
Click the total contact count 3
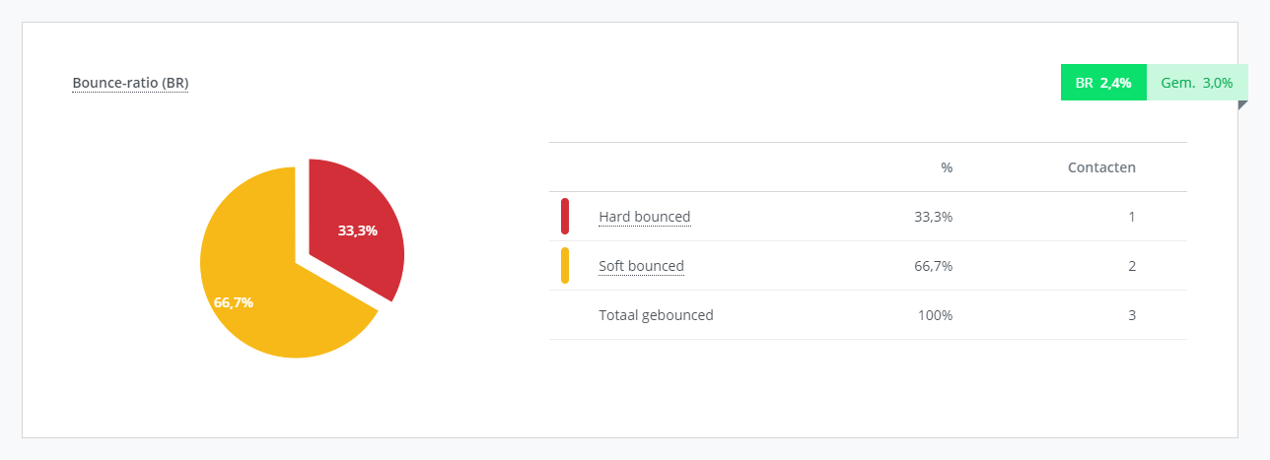(x=1132, y=315)
